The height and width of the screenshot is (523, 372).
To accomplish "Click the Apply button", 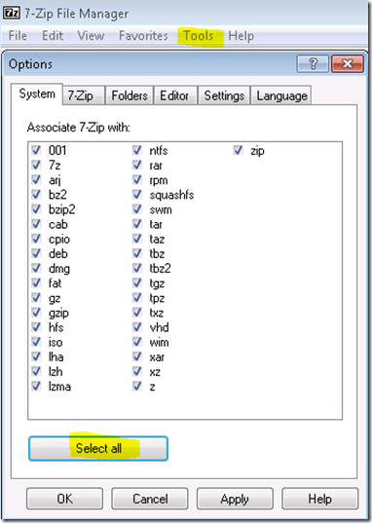I will pyautogui.click(x=235, y=499).
